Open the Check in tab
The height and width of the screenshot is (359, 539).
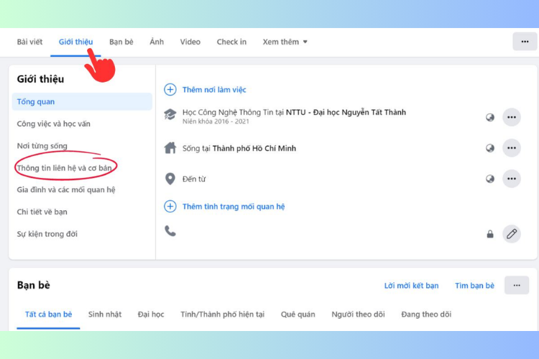pos(231,42)
